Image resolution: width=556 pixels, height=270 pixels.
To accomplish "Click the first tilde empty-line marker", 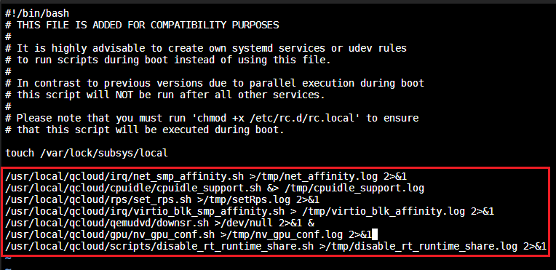I will pyautogui.click(x=8, y=258).
